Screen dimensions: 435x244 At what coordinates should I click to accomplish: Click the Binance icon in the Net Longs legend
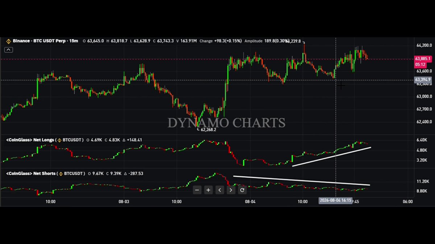60,140
